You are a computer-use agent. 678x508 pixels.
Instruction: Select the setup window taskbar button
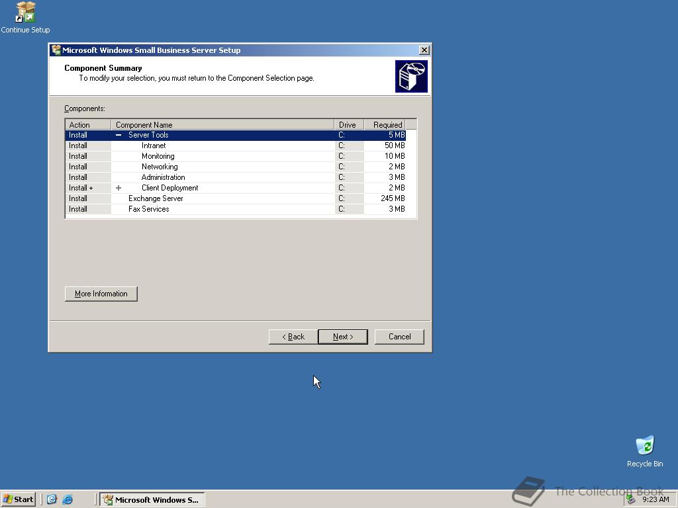pos(152,500)
